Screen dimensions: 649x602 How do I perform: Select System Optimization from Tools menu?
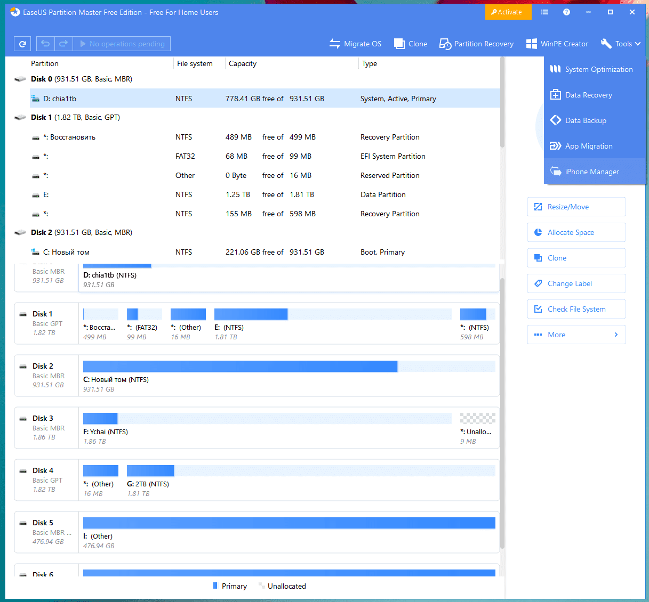(x=595, y=69)
